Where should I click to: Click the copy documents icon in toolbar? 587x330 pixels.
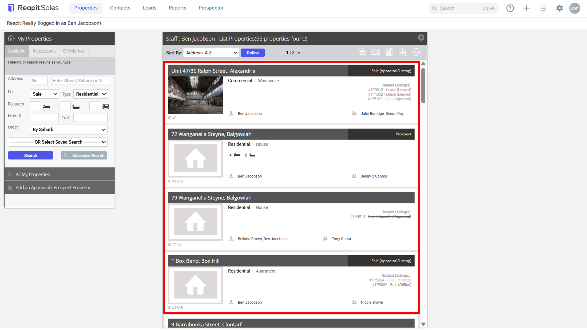(389, 52)
